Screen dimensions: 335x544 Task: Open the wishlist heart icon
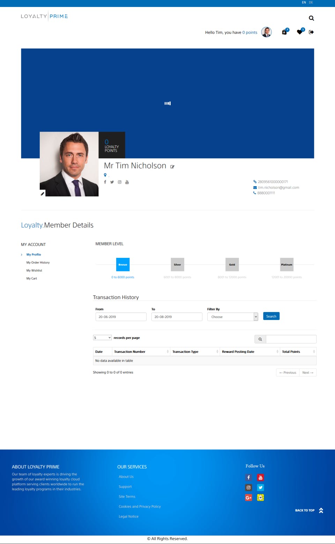(x=300, y=32)
